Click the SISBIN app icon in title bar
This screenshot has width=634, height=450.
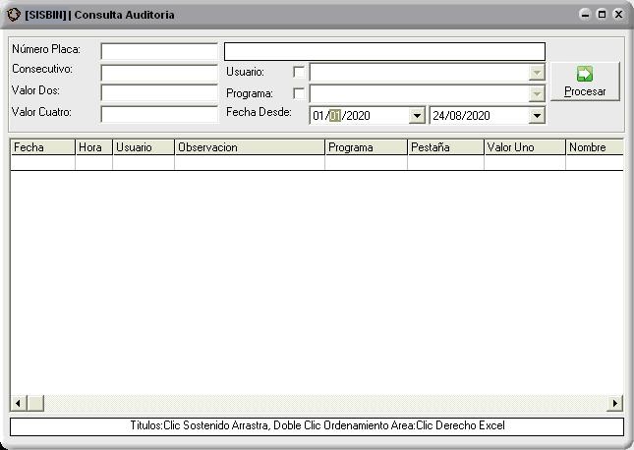click(x=13, y=15)
